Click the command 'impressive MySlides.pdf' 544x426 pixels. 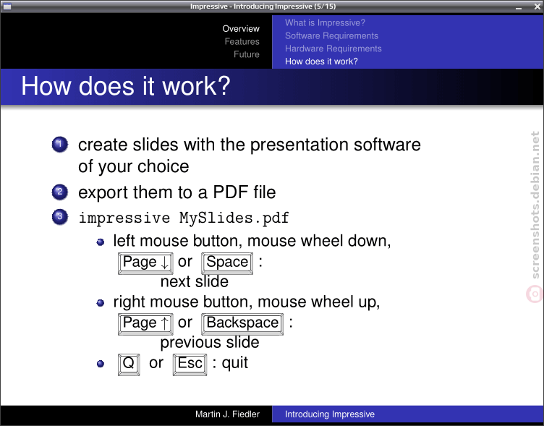click(184, 218)
